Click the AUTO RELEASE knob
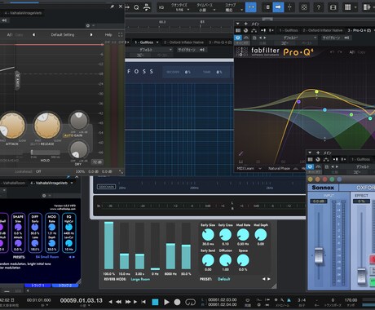This screenshot has height=310, width=375. pos(47,126)
